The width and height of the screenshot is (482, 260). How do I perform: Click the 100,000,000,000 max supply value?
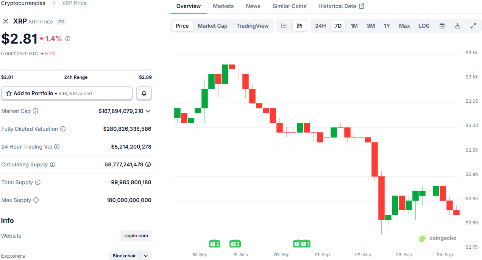pos(129,200)
